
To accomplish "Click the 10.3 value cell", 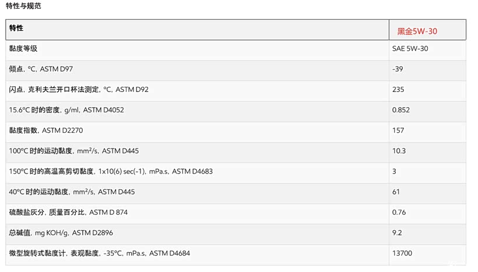I will tap(399, 151).
